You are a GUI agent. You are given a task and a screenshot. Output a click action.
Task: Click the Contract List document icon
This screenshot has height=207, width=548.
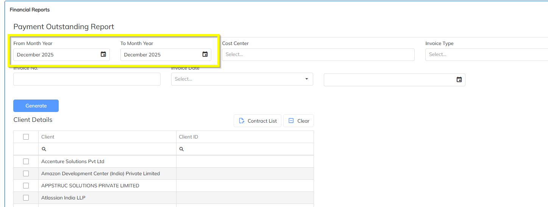point(242,121)
